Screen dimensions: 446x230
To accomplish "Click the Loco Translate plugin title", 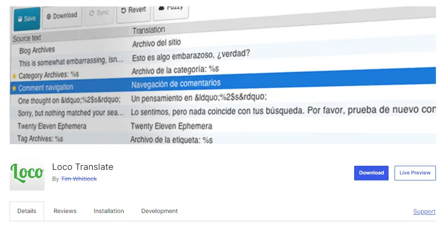I will tap(83, 167).
